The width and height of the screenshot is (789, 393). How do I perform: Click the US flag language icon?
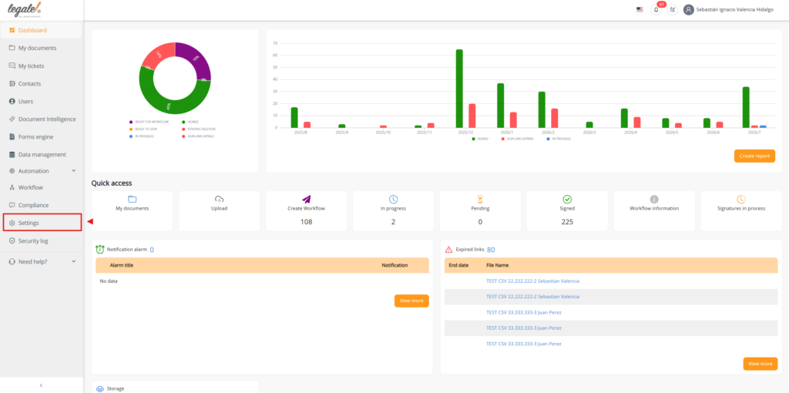pyautogui.click(x=640, y=9)
